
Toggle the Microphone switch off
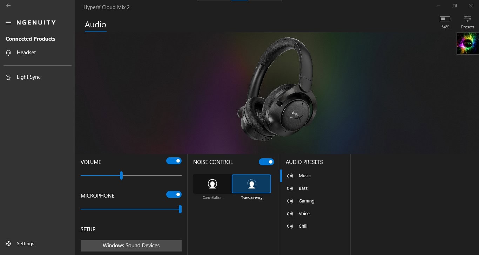point(174,194)
